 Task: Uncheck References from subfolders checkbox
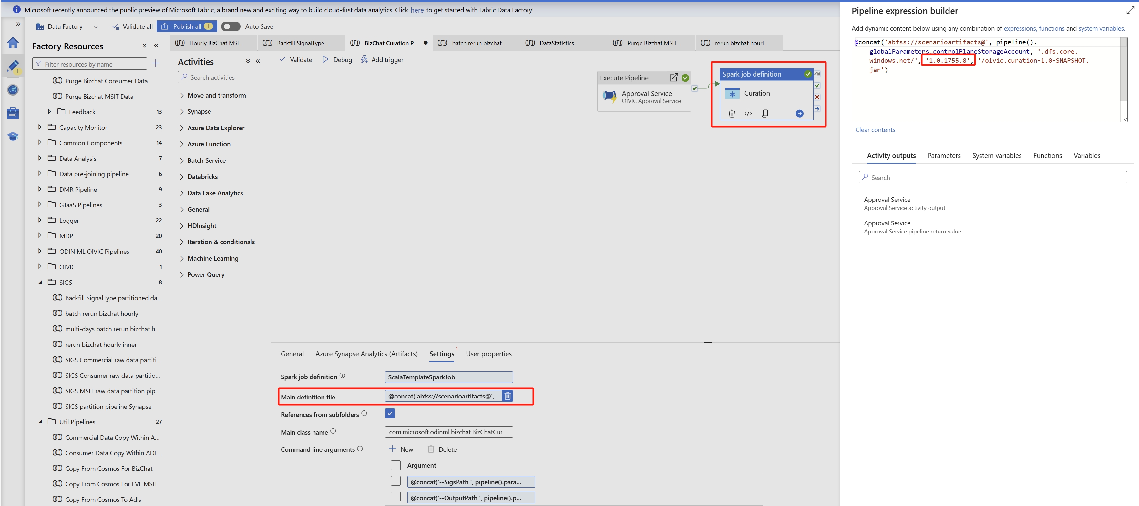click(x=390, y=414)
